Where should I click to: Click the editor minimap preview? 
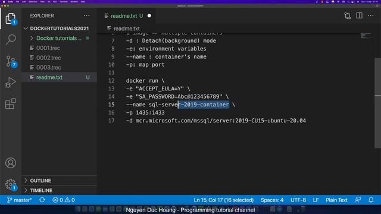366,36
